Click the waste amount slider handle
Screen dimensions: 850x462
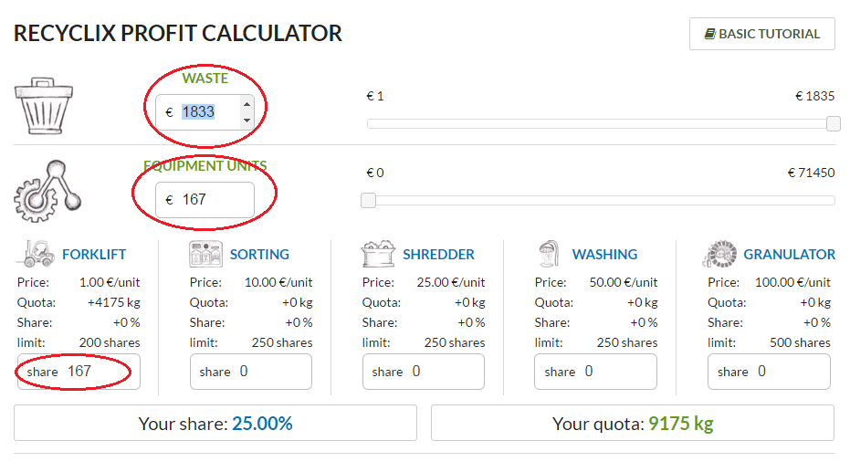(x=833, y=123)
